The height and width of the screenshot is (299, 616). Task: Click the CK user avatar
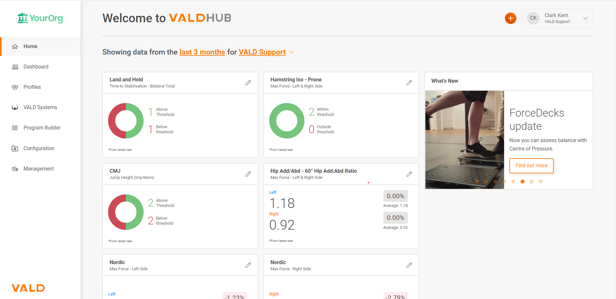(533, 18)
